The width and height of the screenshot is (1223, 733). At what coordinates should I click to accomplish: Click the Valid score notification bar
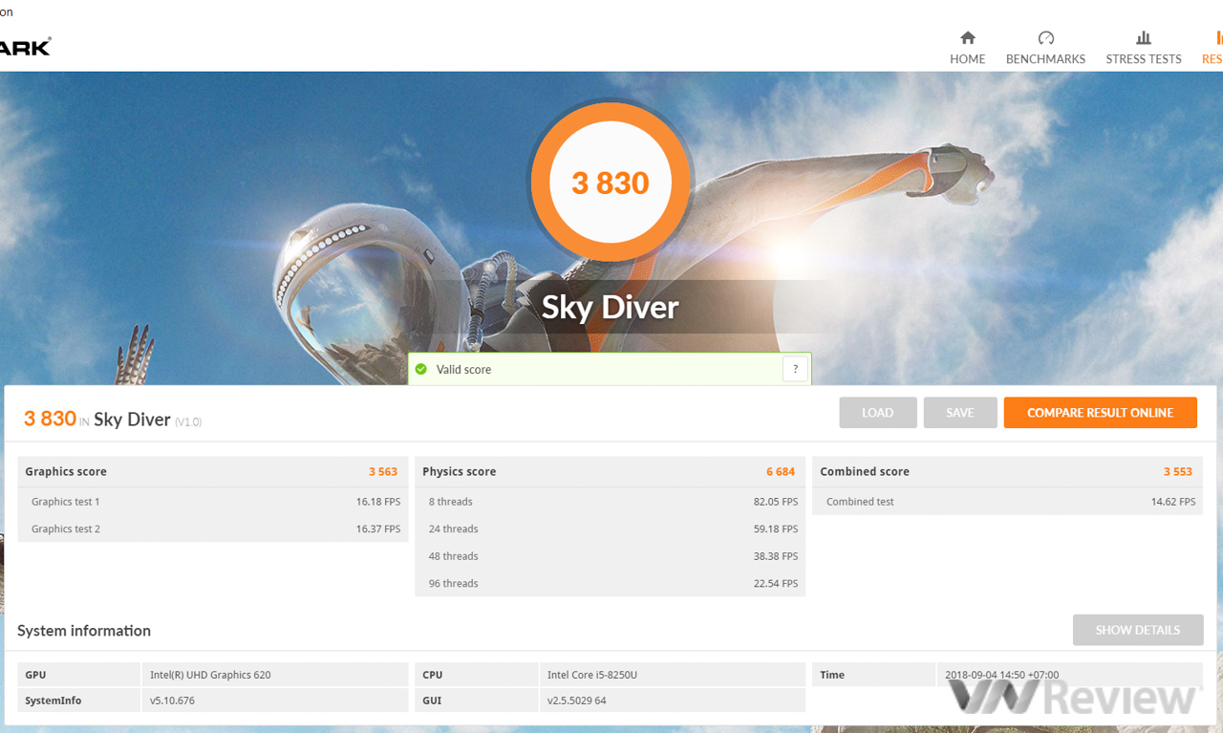(x=610, y=369)
